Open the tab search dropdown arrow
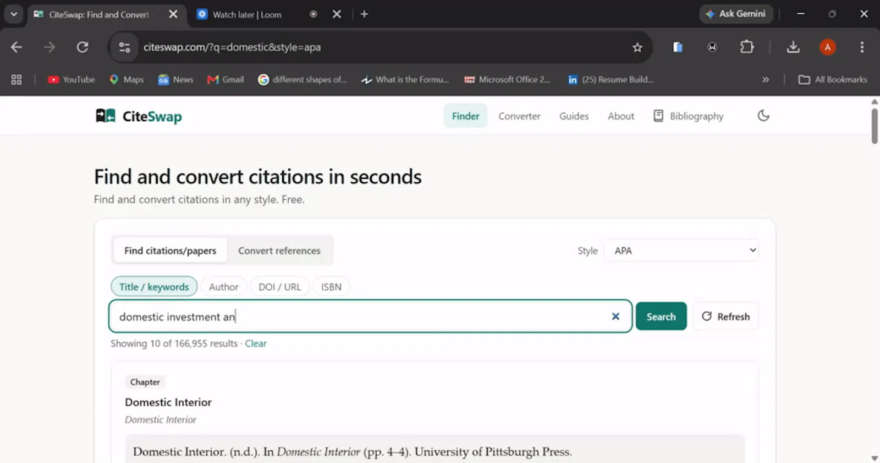 14,14
